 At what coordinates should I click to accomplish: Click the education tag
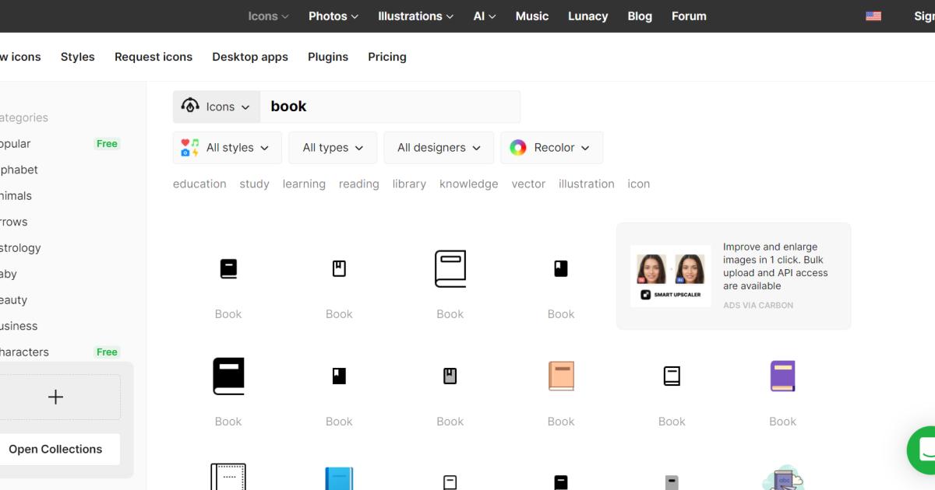199,184
